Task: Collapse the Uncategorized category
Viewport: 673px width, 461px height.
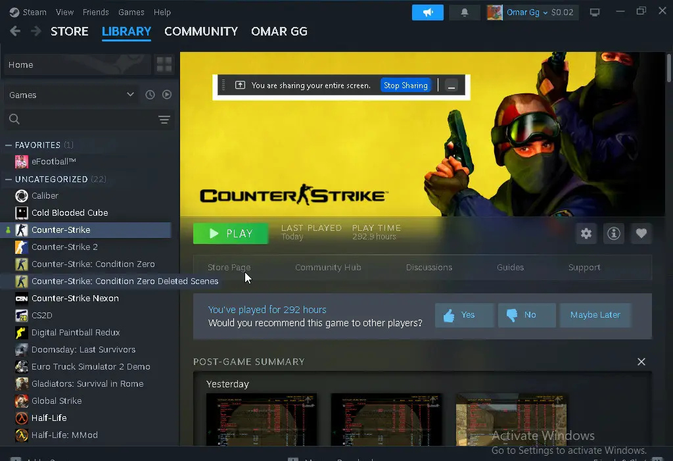Action: click(9, 179)
